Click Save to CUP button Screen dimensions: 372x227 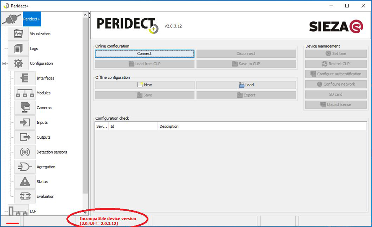(x=246, y=64)
